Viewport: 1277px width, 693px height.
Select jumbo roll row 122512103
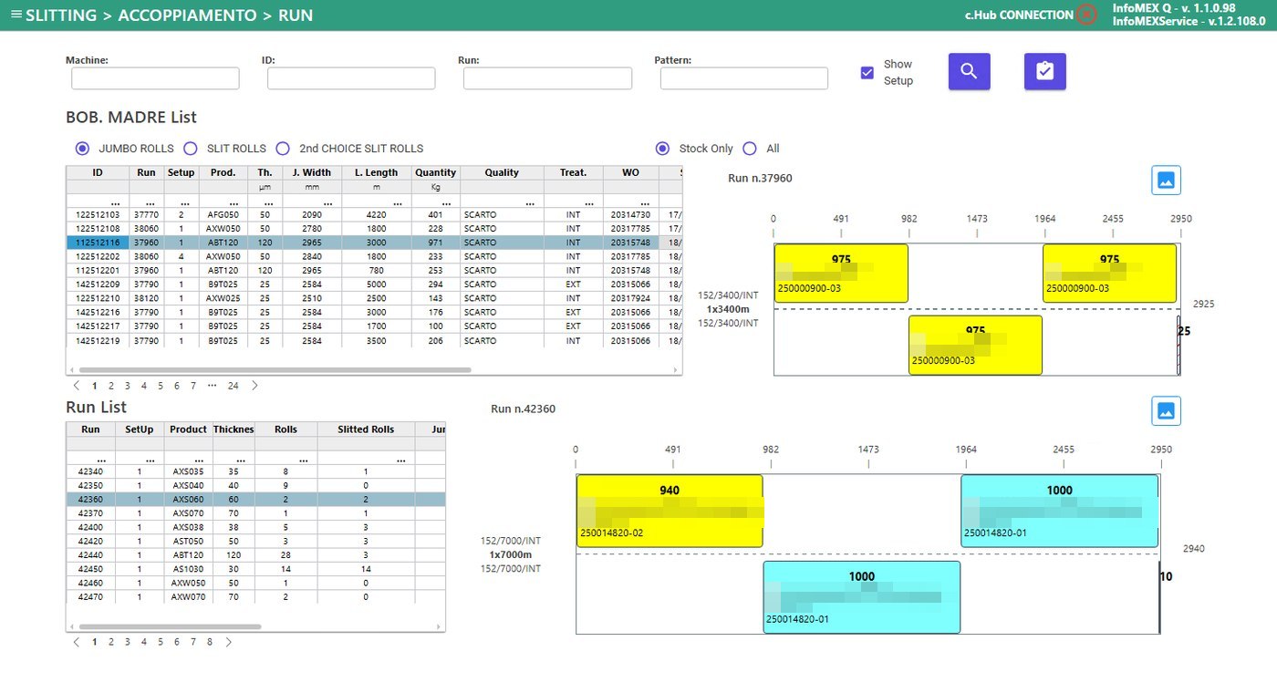(374, 214)
